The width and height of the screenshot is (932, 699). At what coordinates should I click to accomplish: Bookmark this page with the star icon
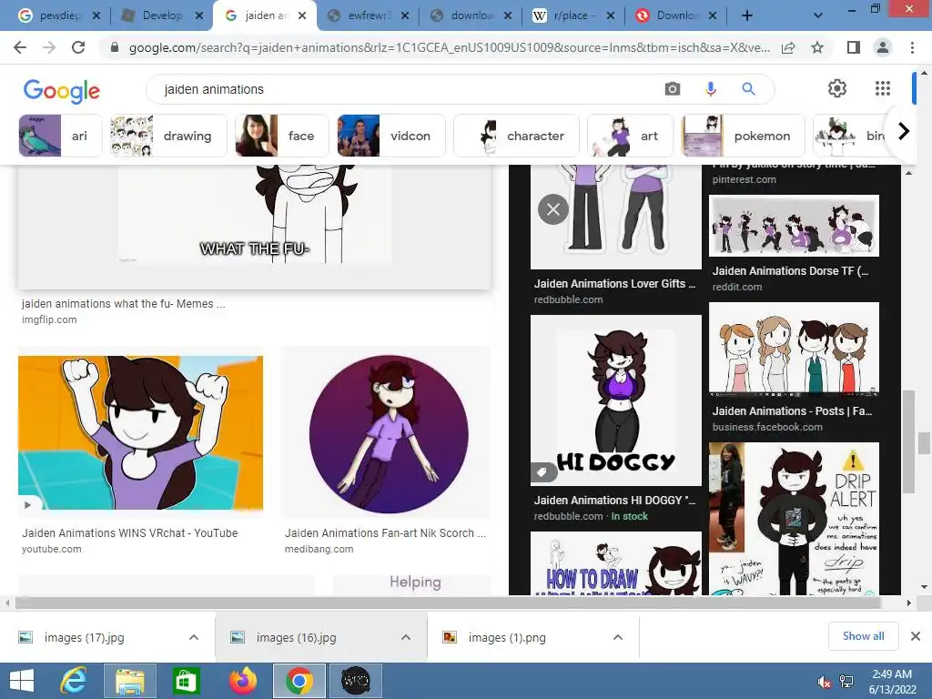pyautogui.click(x=817, y=47)
